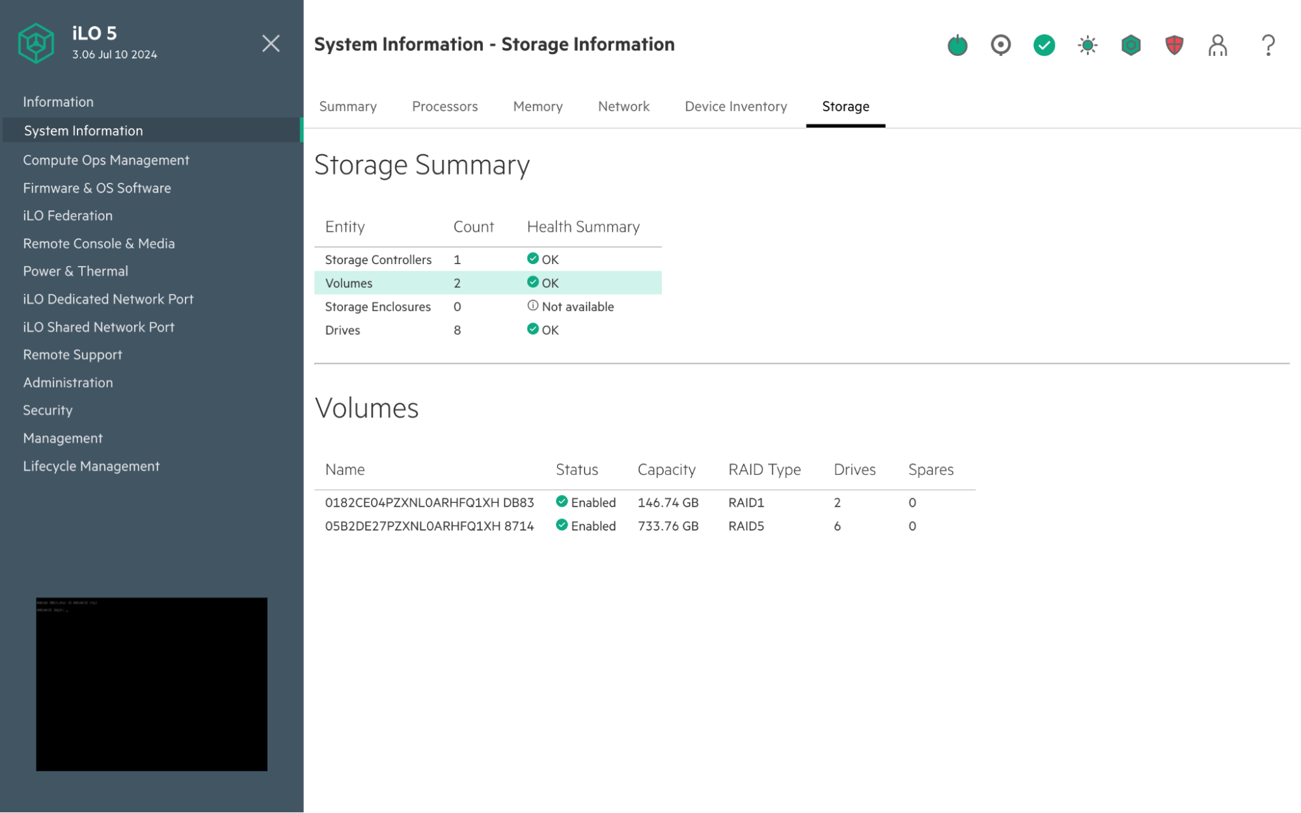
Task: Toggle Storage Controllers OK status indicator
Action: [x=532, y=258]
